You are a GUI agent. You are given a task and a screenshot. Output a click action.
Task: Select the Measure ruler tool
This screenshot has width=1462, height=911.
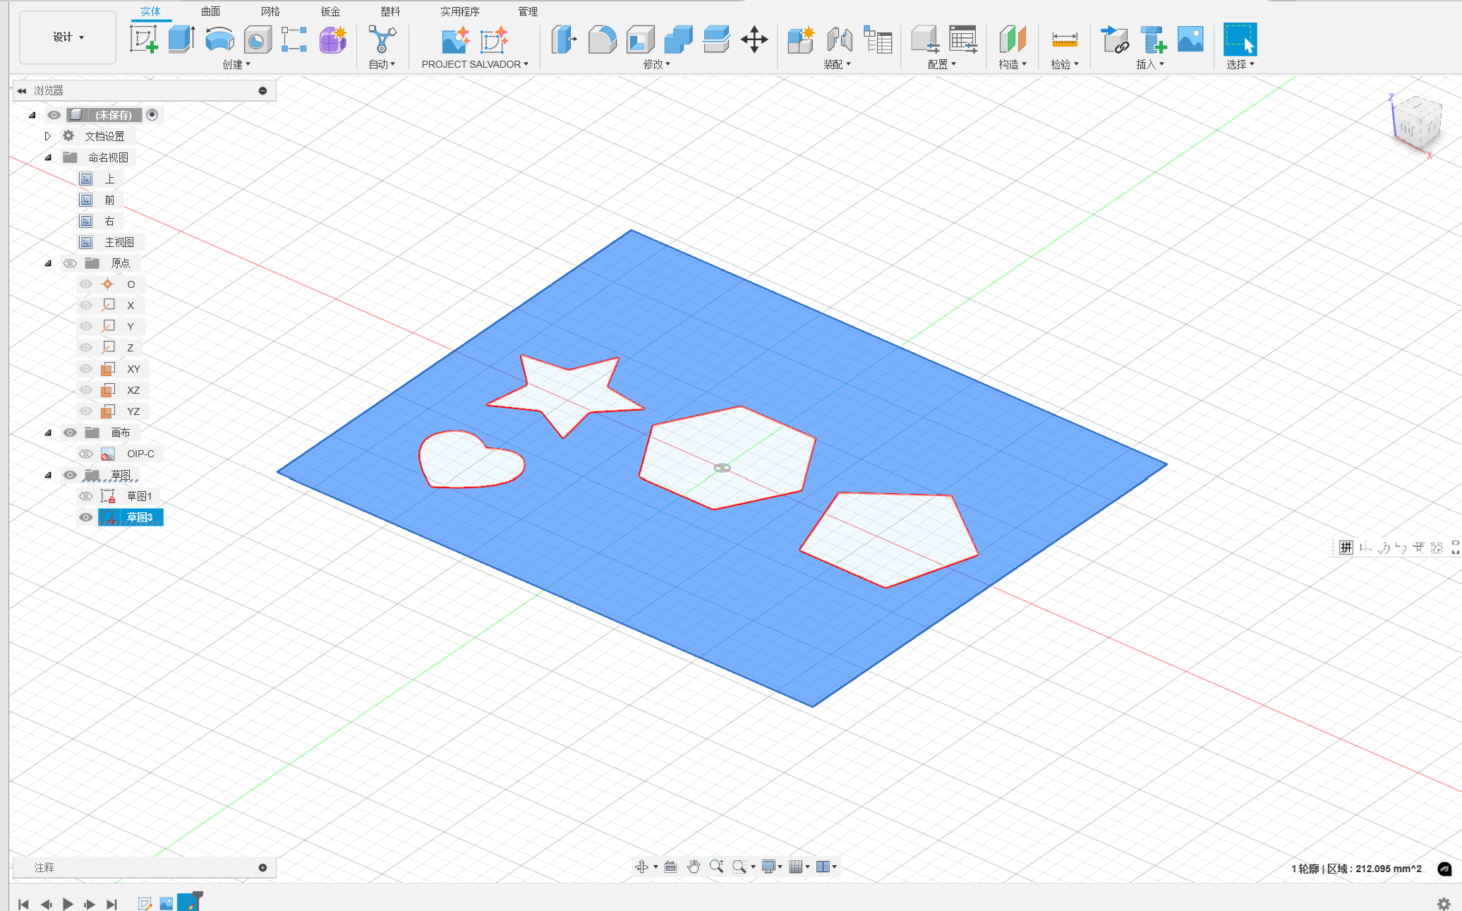coord(1064,40)
